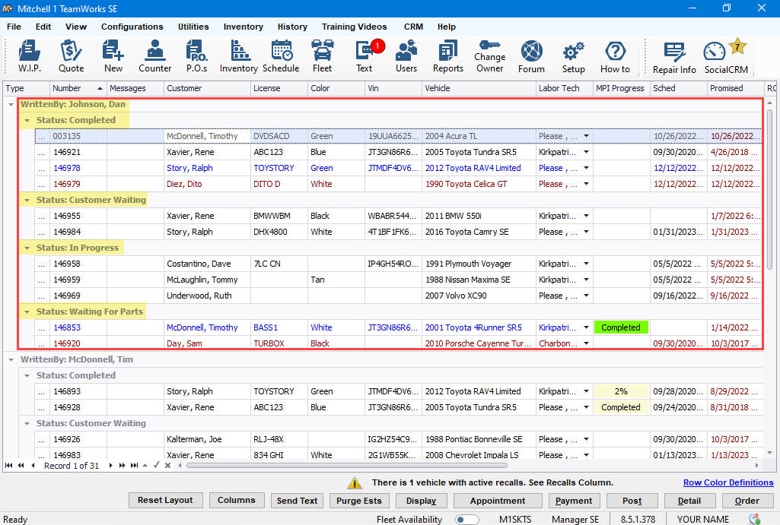
Task: Create a new Quote from toolbar
Action: 71,57
